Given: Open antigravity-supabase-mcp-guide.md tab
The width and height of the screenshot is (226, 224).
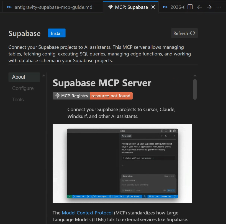Looking at the screenshot, I should pos(53,7).
